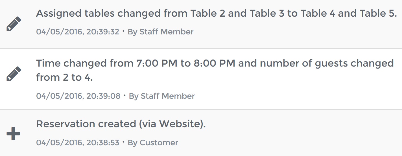Select the 'Time changed from 7:00 PM' message
The image size is (402, 156).
[215, 70]
